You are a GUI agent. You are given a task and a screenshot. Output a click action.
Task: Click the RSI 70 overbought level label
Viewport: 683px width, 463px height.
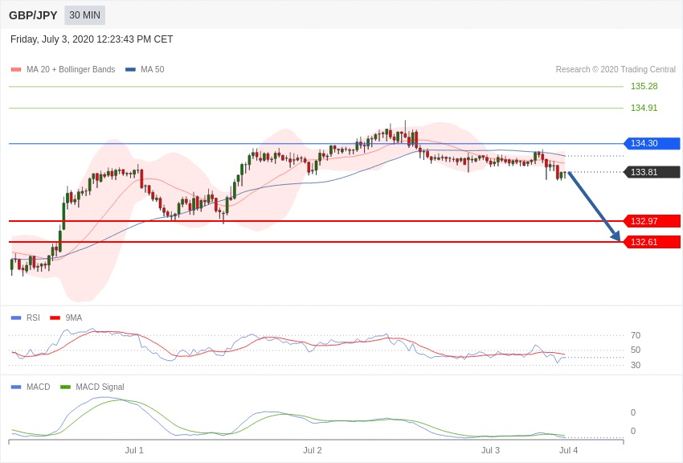pos(636,335)
